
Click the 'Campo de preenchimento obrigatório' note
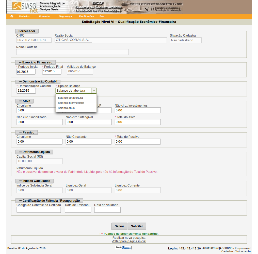[x=129, y=234]
